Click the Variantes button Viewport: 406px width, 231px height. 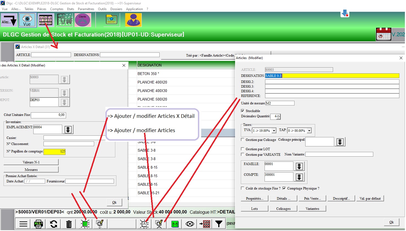312,208
